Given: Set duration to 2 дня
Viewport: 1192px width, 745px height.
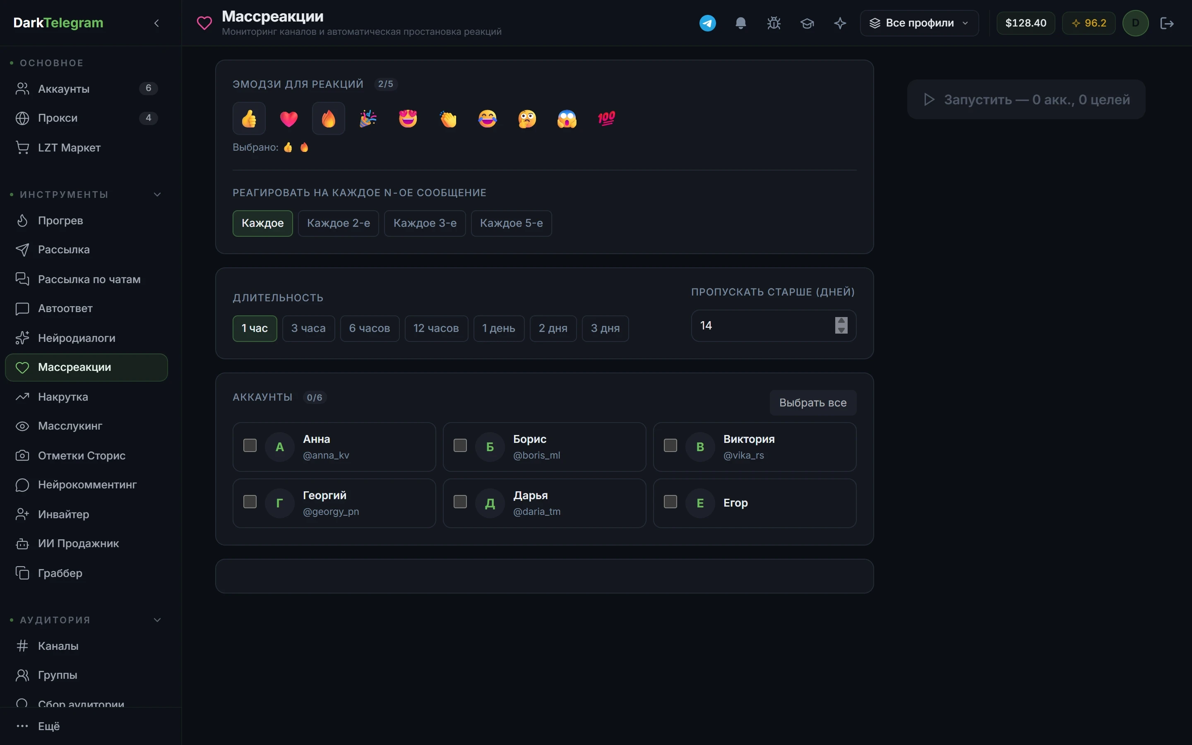Looking at the screenshot, I should (553, 328).
